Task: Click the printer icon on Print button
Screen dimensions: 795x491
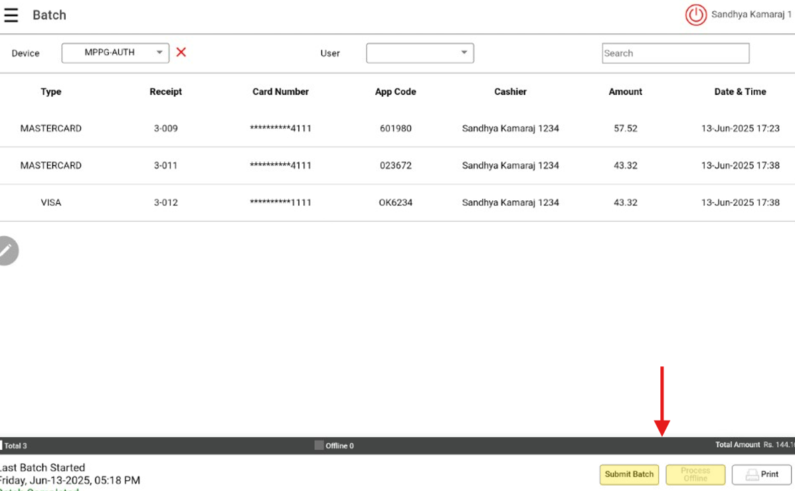Action: pyautogui.click(x=752, y=474)
